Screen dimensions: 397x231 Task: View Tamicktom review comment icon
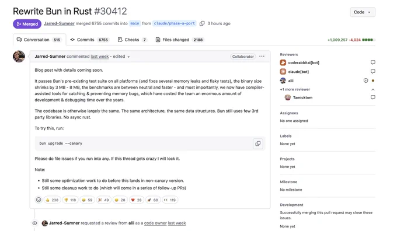[372, 97]
